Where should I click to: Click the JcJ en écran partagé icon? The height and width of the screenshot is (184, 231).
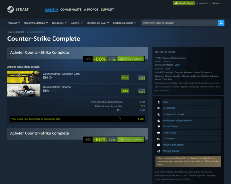click(159, 114)
